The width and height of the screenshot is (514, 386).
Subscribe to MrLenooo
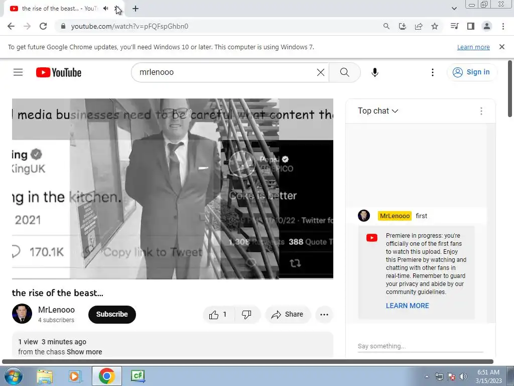(x=112, y=315)
